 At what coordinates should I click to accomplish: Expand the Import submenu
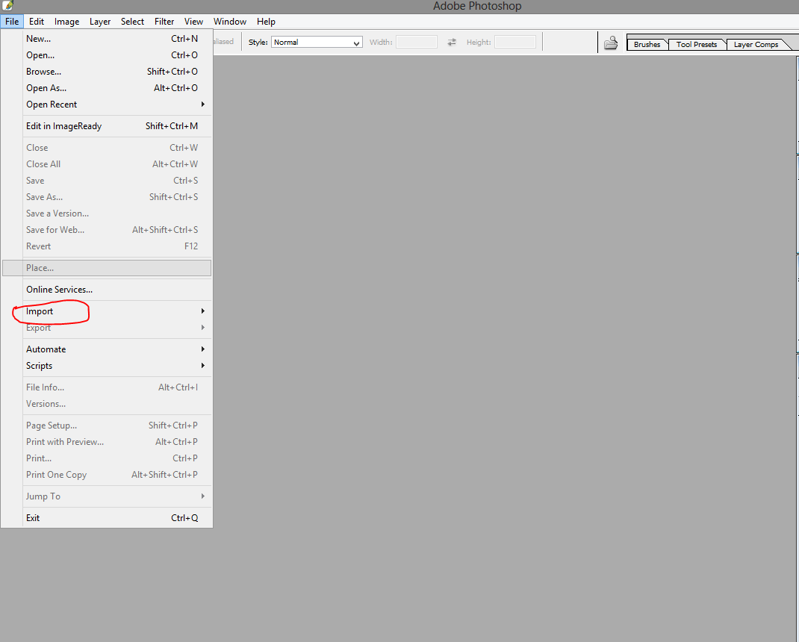[107, 311]
